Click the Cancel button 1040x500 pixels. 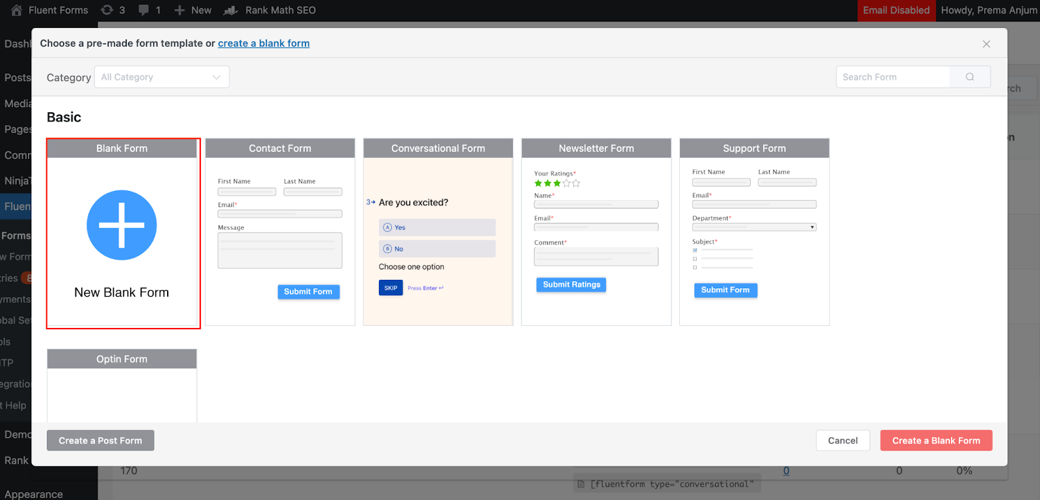click(x=842, y=440)
